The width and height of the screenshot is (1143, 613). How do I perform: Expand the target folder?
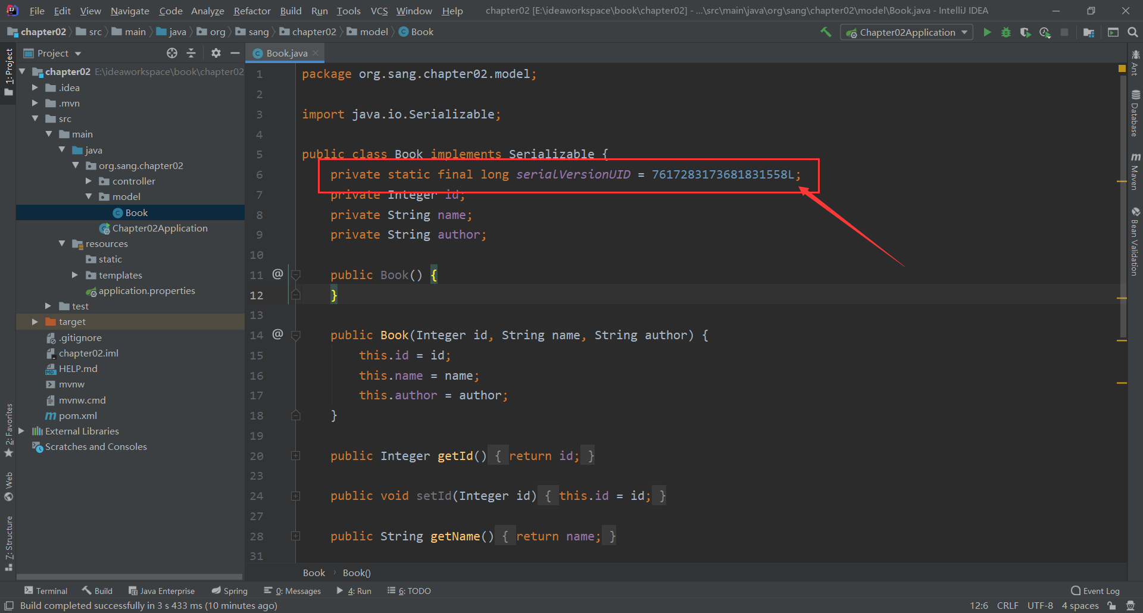click(35, 321)
